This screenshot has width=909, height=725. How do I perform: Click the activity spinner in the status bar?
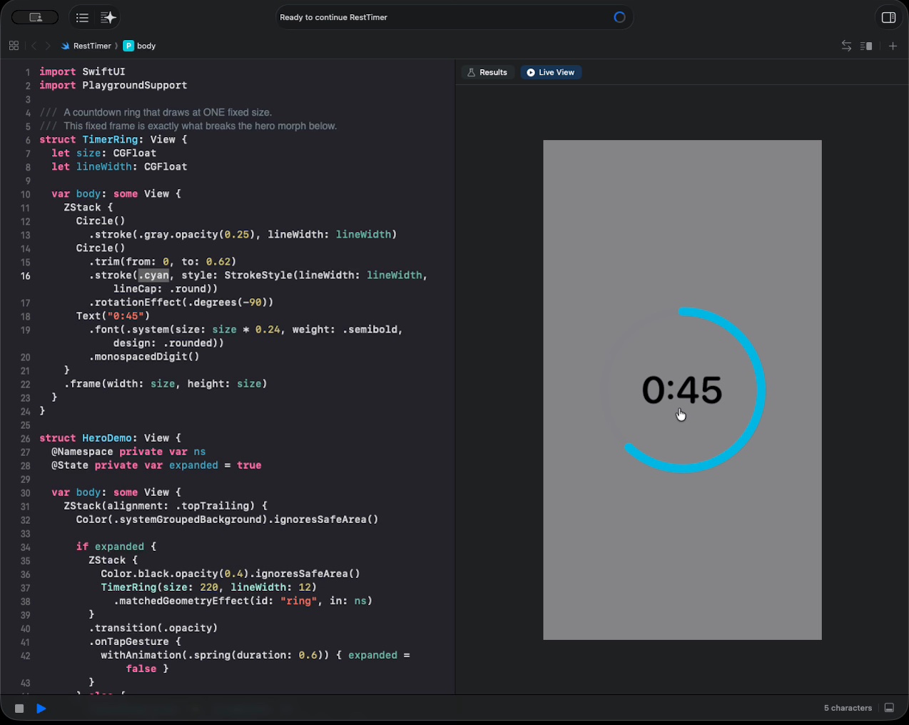tap(619, 17)
